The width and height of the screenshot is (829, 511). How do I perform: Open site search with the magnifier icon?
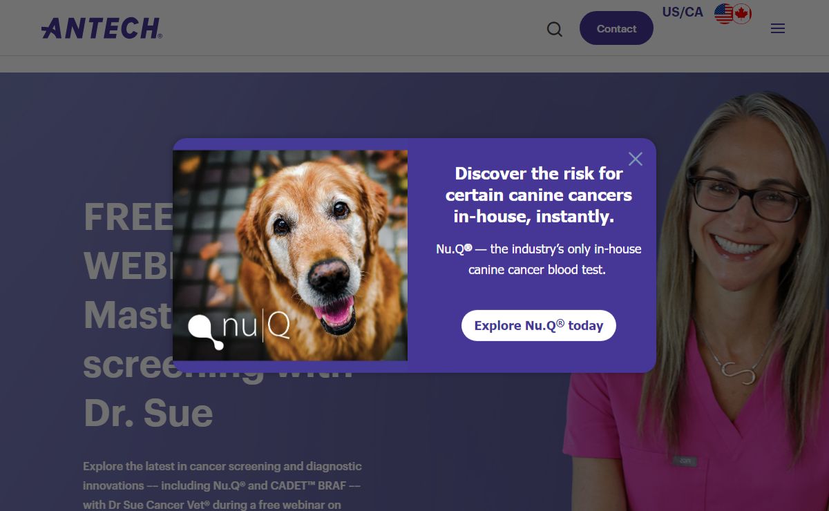coord(555,29)
